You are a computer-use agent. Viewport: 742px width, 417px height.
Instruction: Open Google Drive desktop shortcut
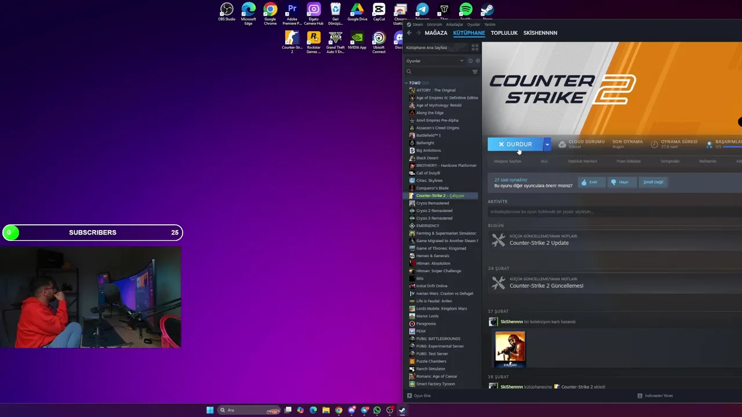point(357,12)
